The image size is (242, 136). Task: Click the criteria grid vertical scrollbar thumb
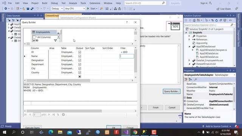pyautogui.click(x=135, y=61)
